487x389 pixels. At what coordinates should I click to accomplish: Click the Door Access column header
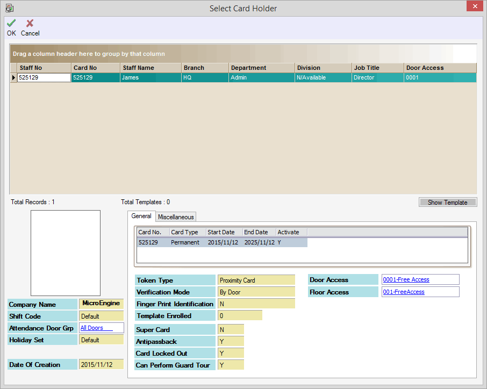click(440, 68)
